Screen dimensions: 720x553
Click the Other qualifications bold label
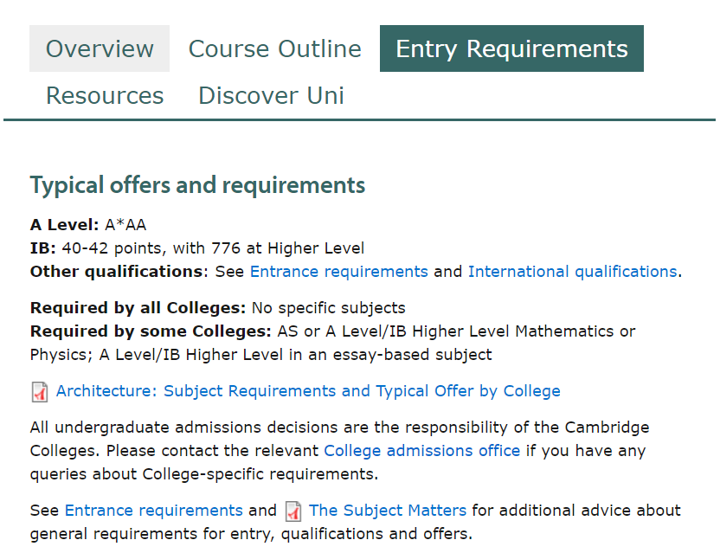[x=117, y=272]
